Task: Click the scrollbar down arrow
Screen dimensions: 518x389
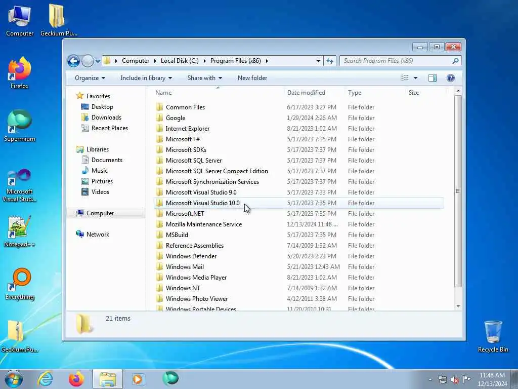Action: [458, 306]
